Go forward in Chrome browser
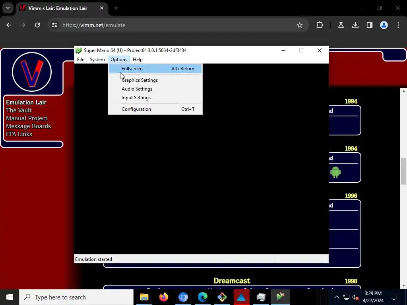This screenshot has width=407, height=305. click(x=23, y=25)
